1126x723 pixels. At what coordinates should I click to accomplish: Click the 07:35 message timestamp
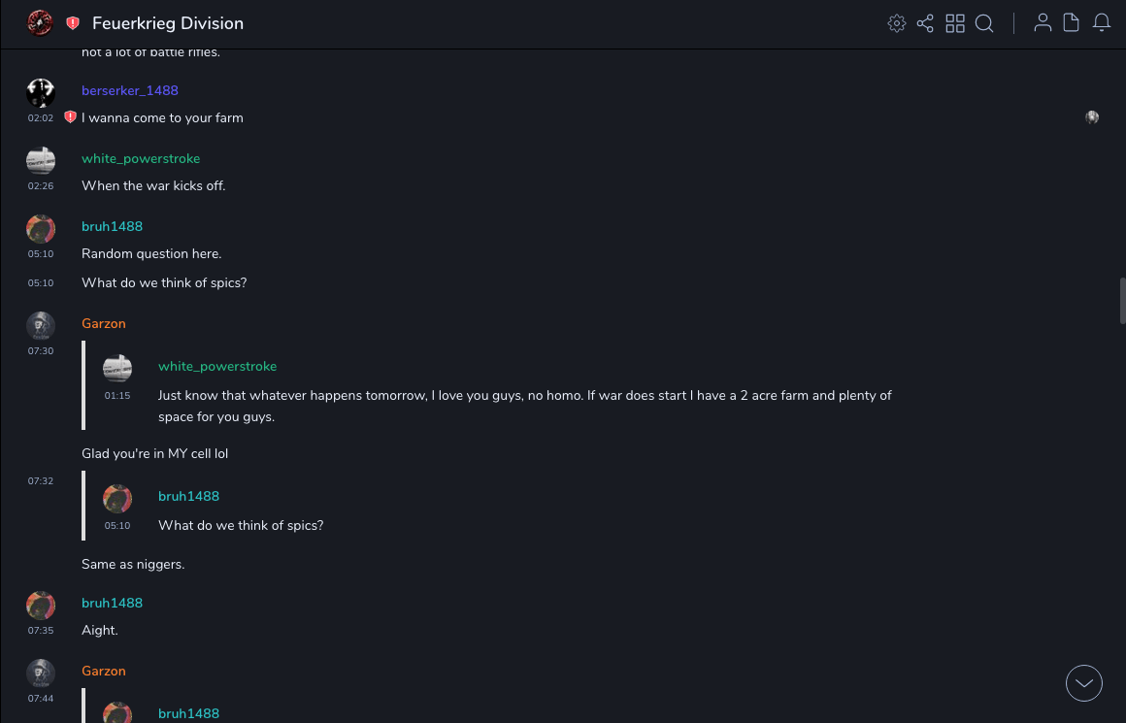pos(41,631)
